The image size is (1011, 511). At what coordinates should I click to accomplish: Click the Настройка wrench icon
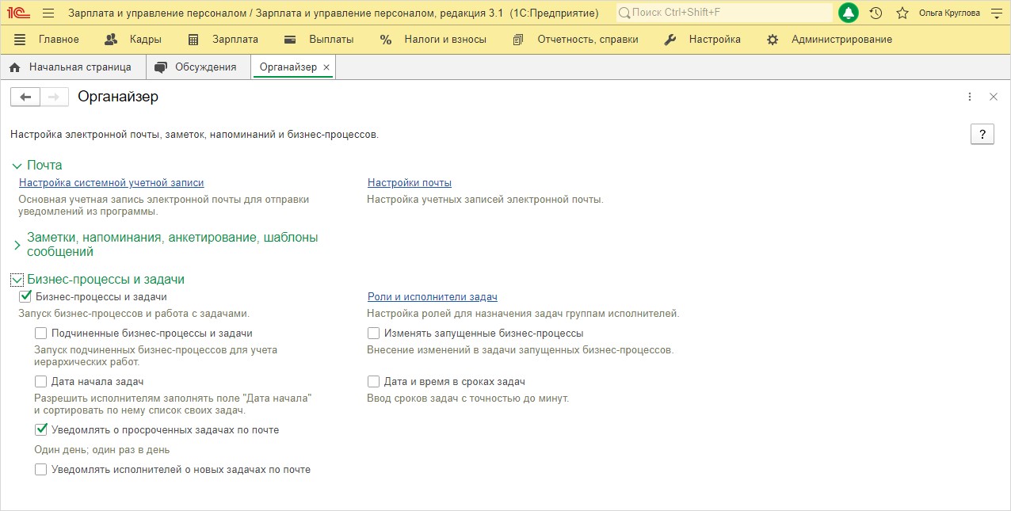[670, 40]
